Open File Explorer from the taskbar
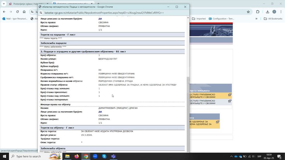This screenshot has width=285, height=160. point(67,156)
